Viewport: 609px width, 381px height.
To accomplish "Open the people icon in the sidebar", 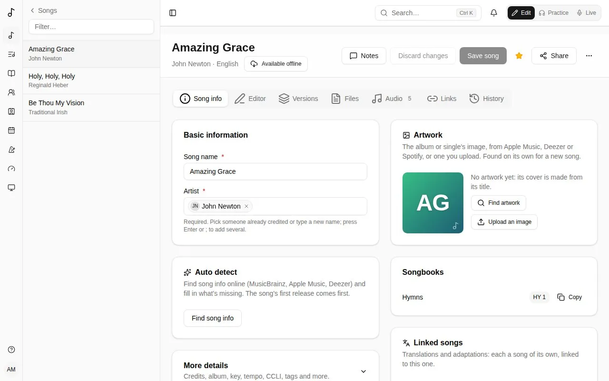I will click(x=11, y=92).
